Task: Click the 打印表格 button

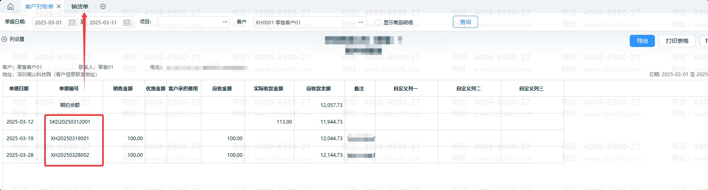Action: pos(677,41)
